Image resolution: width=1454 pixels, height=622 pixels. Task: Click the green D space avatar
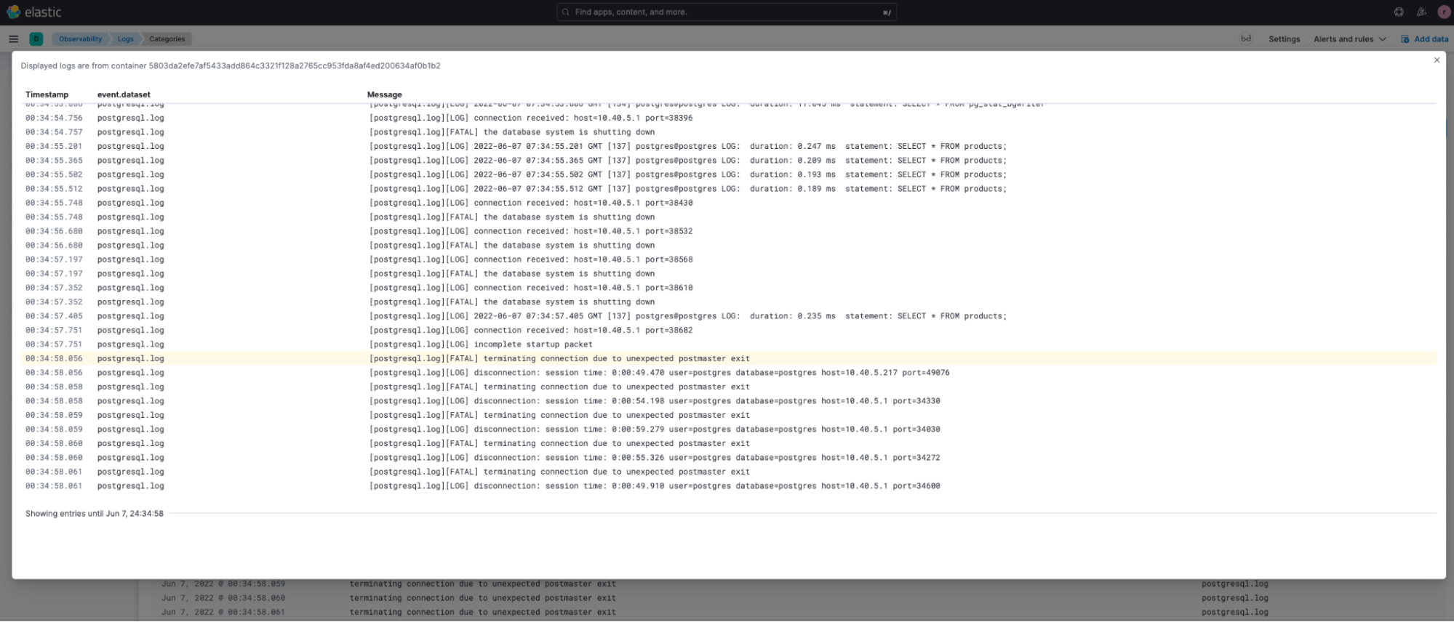[x=36, y=39]
